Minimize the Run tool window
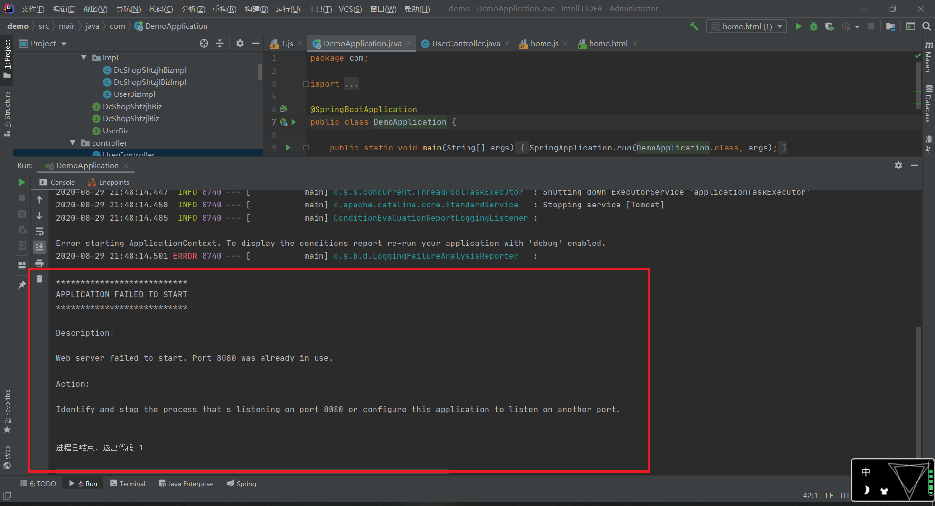The image size is (935, 506). click(x=915, y=165)
